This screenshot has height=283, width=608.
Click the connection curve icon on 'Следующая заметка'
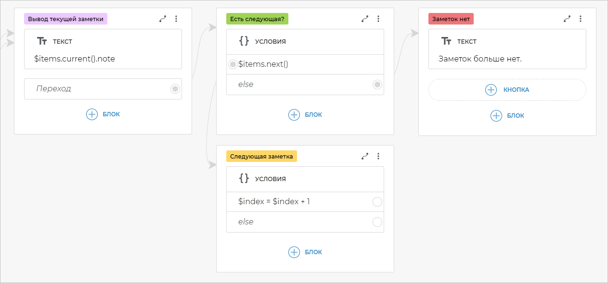(x=365, y=156)
